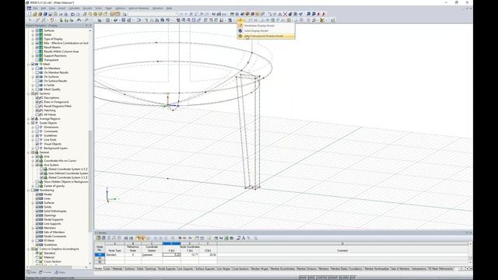Toggle the Visual Objects checkbox

(x=37, y=144)
